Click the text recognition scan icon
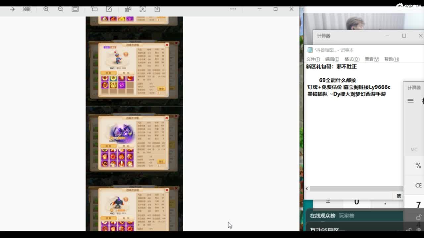Image resolution: width=424 pixels, height=238 pixels. pyautogui.click(x=142, y=9)
